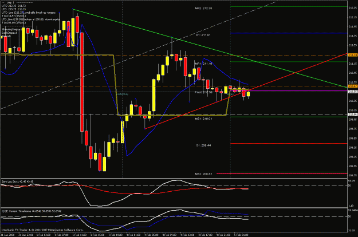Screen dimensions: 358x237
Task: Click the LTD_Line broken down targets text
Action: 30,19
